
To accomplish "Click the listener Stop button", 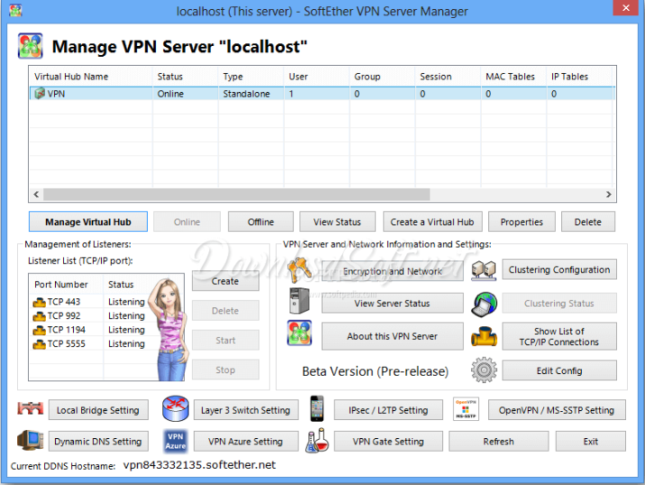I will 226,370.
